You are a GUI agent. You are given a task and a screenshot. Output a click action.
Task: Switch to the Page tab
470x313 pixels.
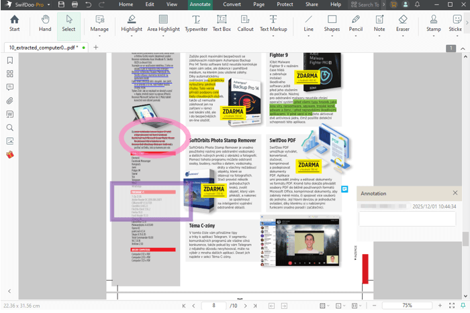pyautogui.click(x=258, y=5)
